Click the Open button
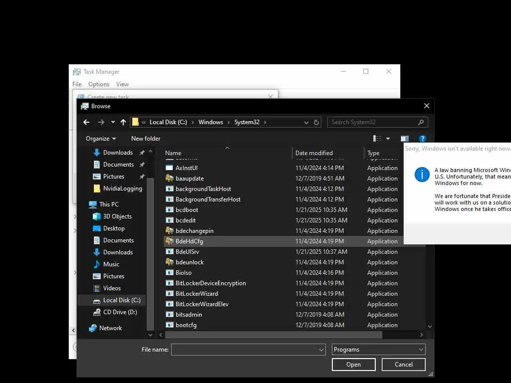Image resolution: width=511 pixels, height=383 pixels. 354,365
